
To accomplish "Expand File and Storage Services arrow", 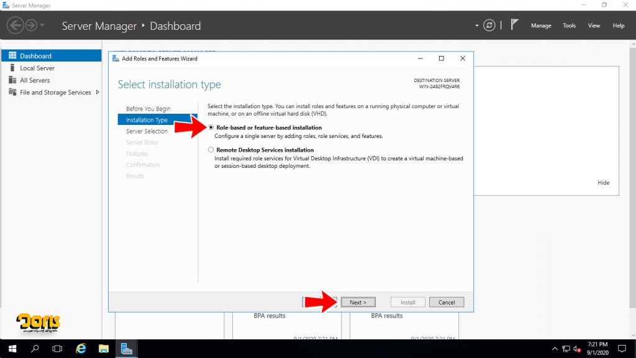I will pyautogui.click(x=98, y=92).
